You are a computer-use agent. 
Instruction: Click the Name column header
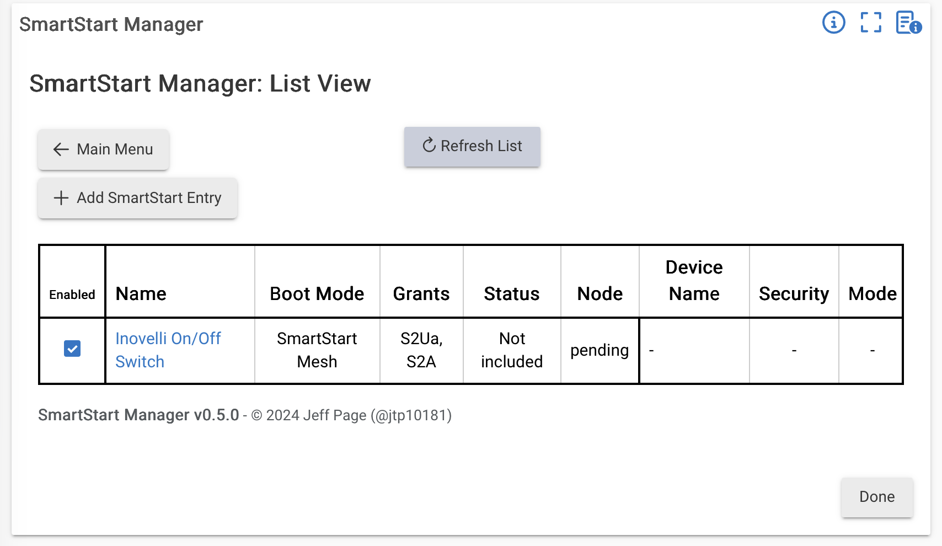141,293
